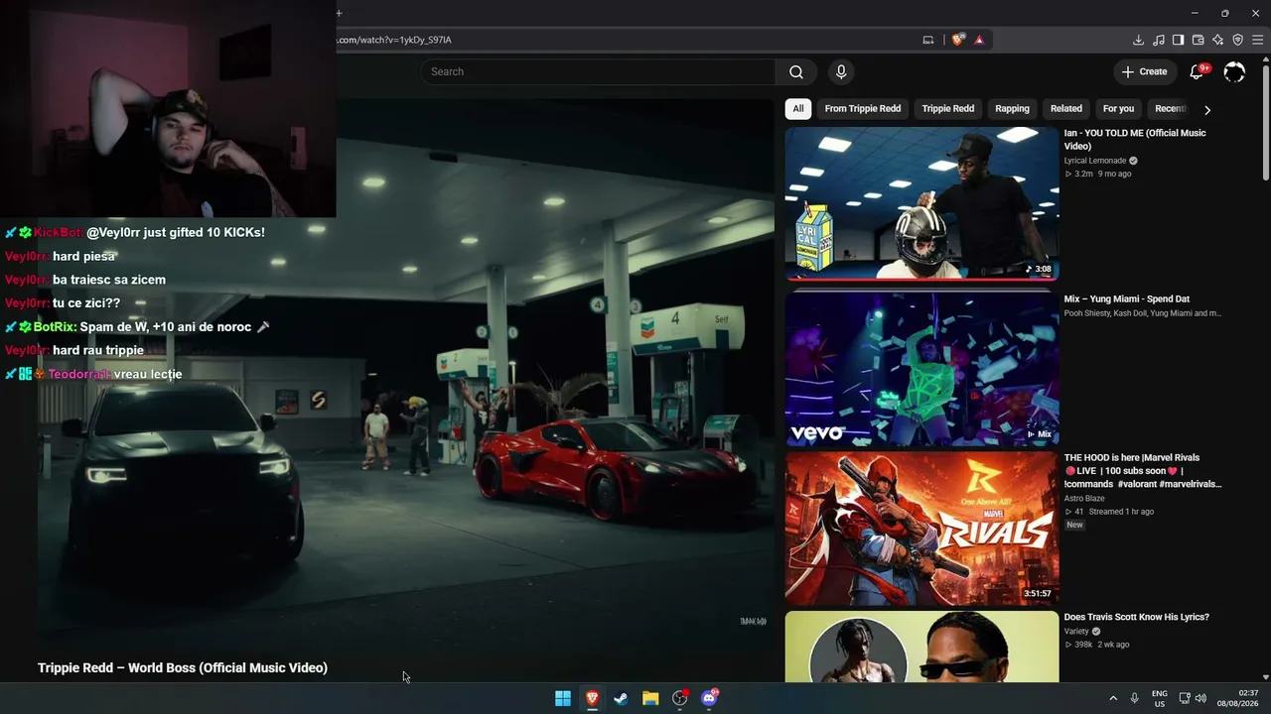Open the Travis Scott lyrics video thumbnail
The width and height of the screenshot is (1271, 714).
[x=922, y=647]
